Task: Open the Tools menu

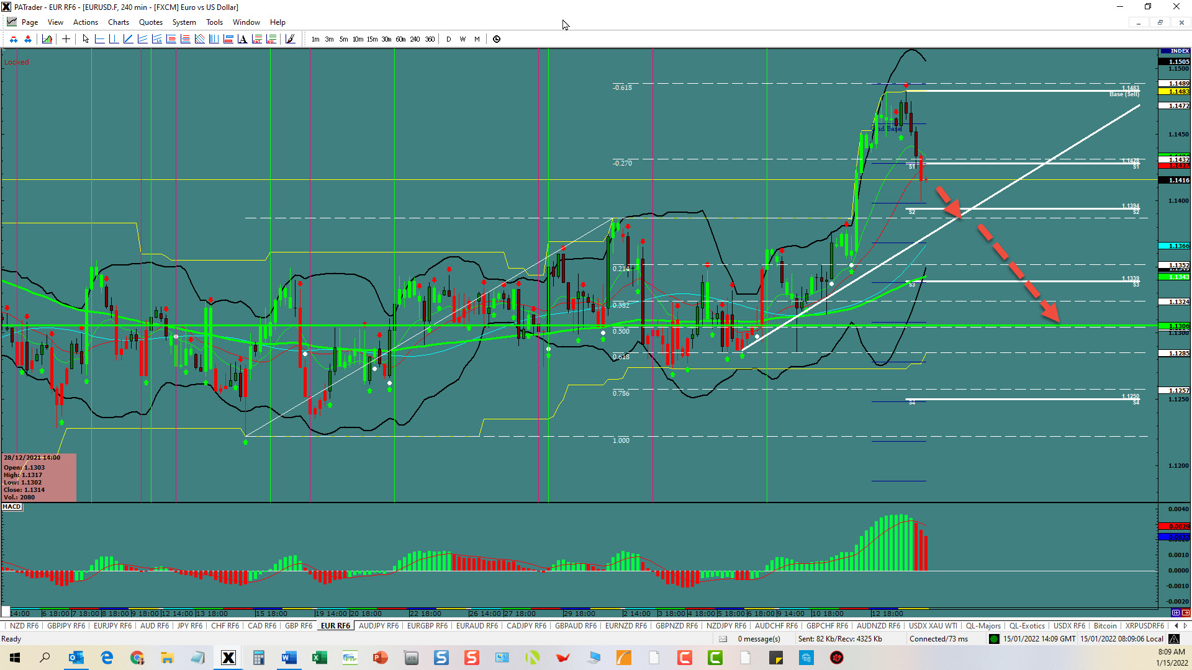Action: 214,22
